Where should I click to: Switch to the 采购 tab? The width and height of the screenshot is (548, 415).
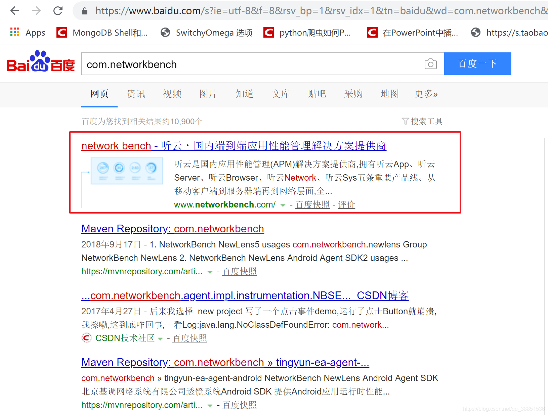pos(353,94)
